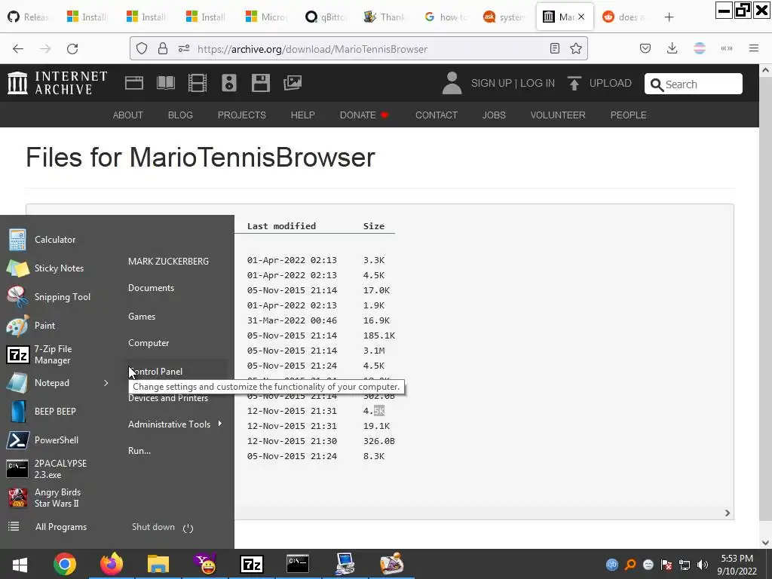Click the Internet Archive logo
The image size is (772, 579).
(x=57, y=83)
